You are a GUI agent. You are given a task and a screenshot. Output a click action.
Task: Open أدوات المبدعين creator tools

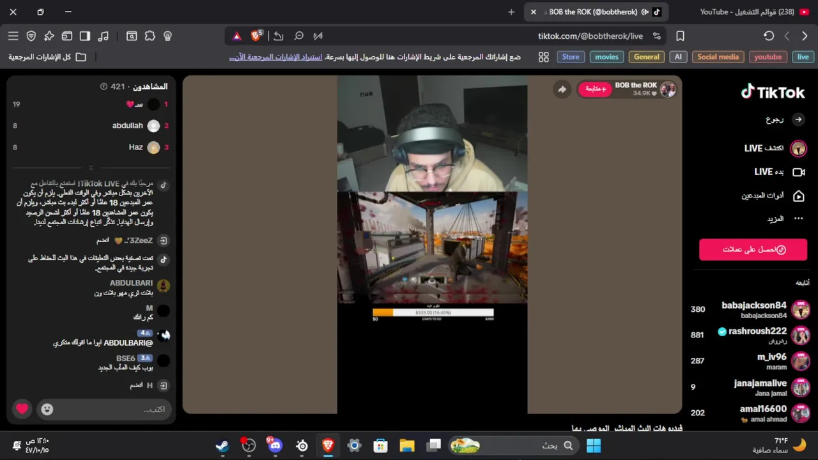[x=773, y=195]
